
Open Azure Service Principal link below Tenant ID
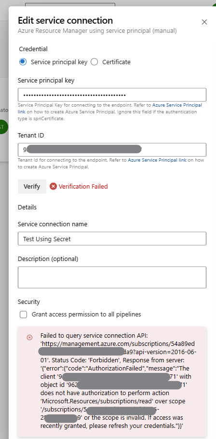[x=157, y=160]
